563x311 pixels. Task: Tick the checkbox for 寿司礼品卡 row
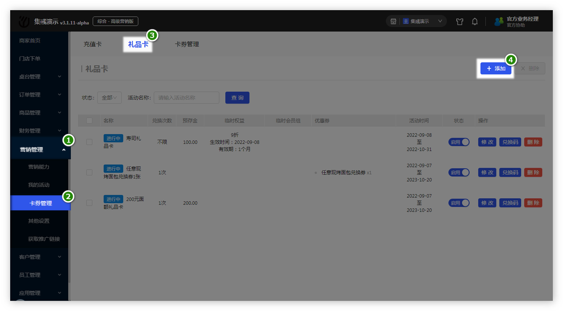coord(89,142)
